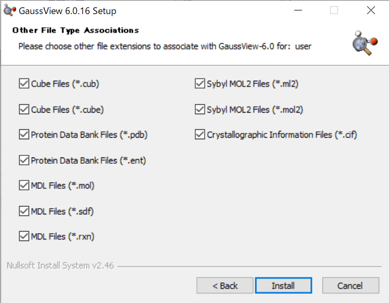Uncheck Protein Data Bank Files (*.ent)
This screenshot has width=389, height=303.
(x=24, y=160)
